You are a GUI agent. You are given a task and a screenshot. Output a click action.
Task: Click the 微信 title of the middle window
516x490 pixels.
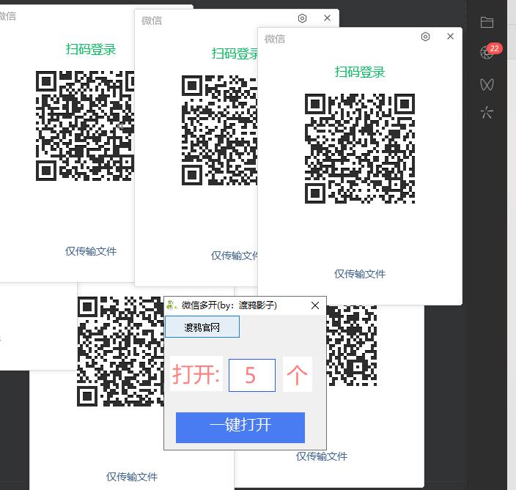pos(152,21)
